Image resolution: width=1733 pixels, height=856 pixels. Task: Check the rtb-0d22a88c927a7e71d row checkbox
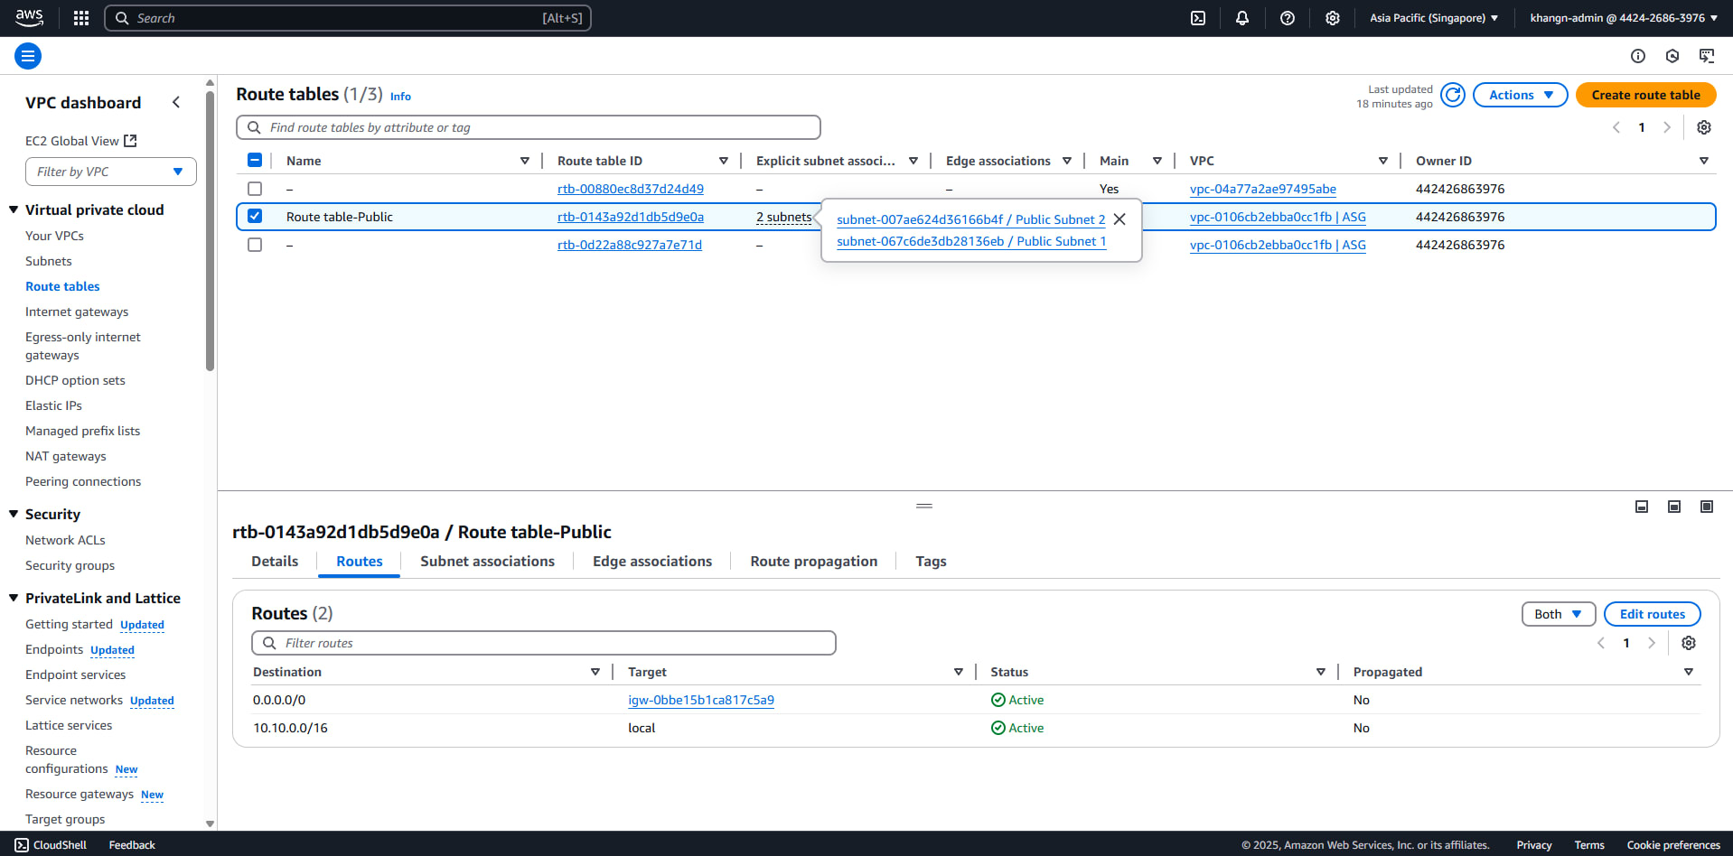255,245
